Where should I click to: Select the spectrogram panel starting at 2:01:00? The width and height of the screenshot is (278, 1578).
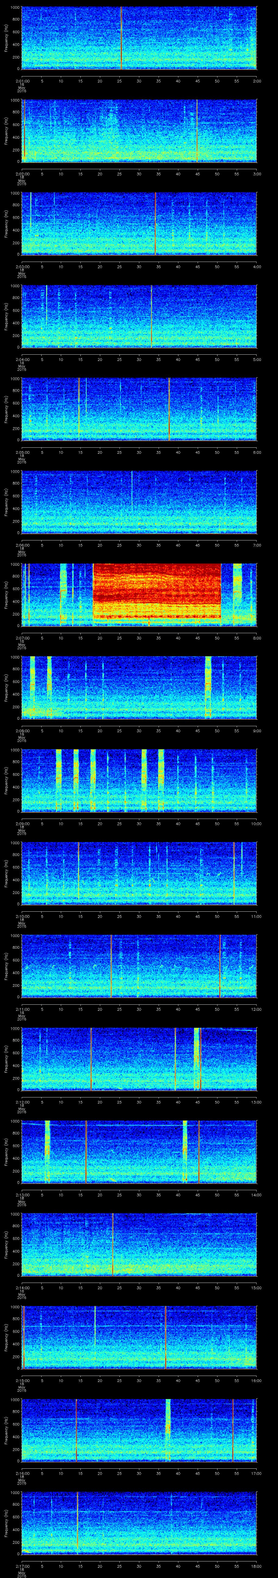pos(139,38)
